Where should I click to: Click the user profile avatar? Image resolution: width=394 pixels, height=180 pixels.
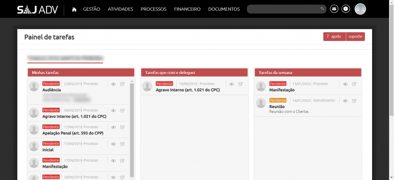(x=360, y=9)
